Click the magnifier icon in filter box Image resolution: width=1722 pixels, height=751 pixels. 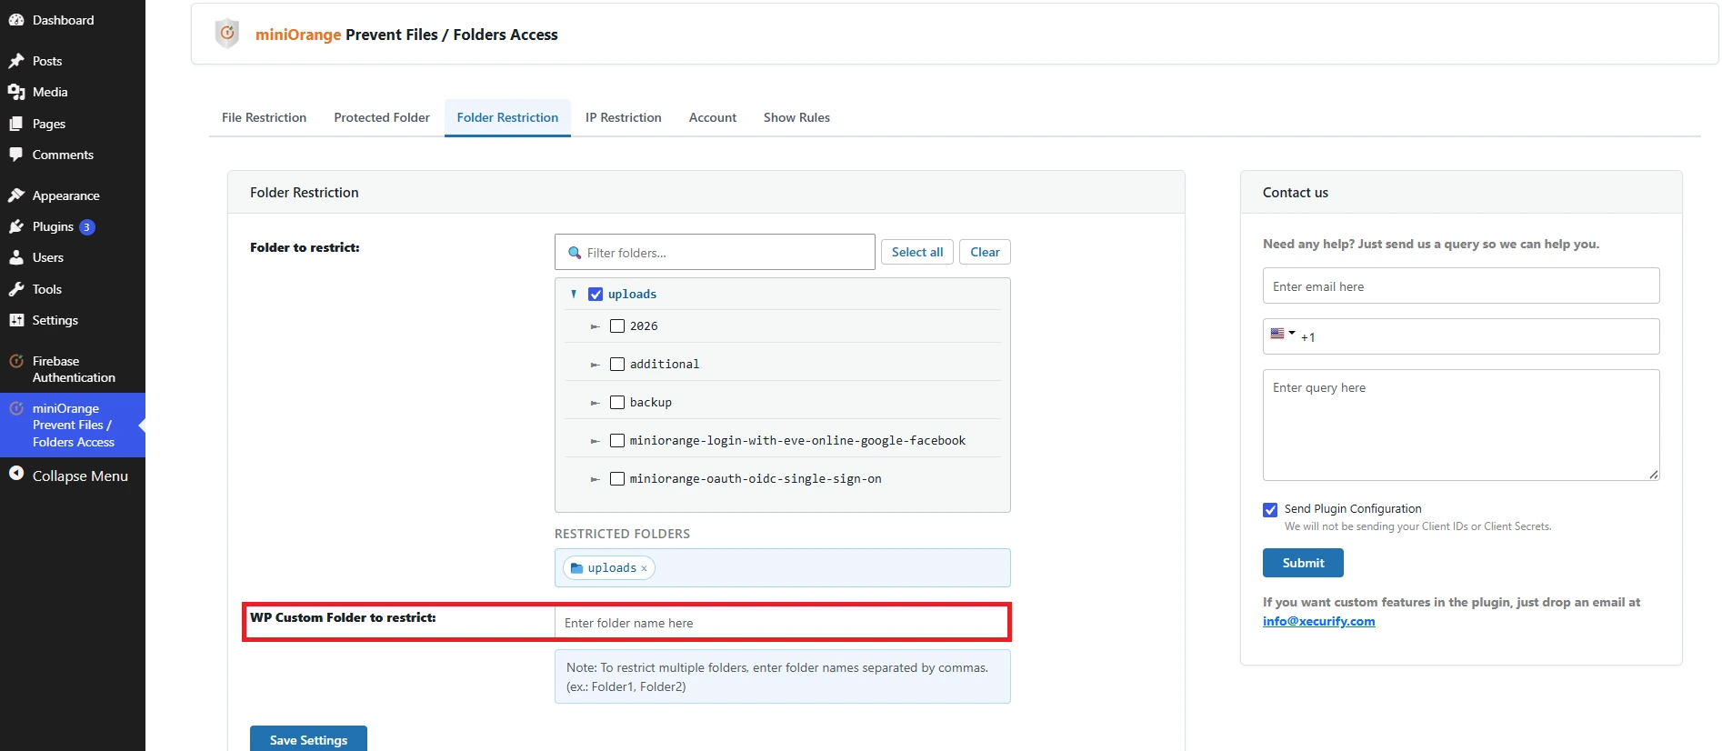(575, 253)
